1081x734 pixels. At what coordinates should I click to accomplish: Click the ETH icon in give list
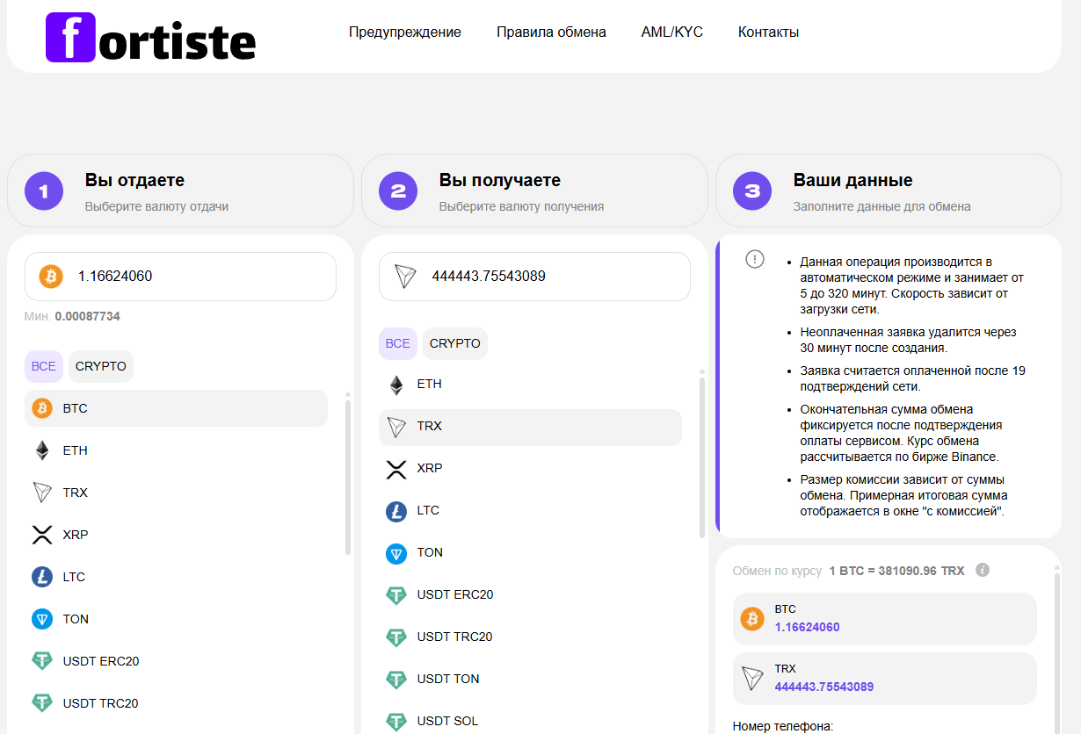[x=42, y=450]
